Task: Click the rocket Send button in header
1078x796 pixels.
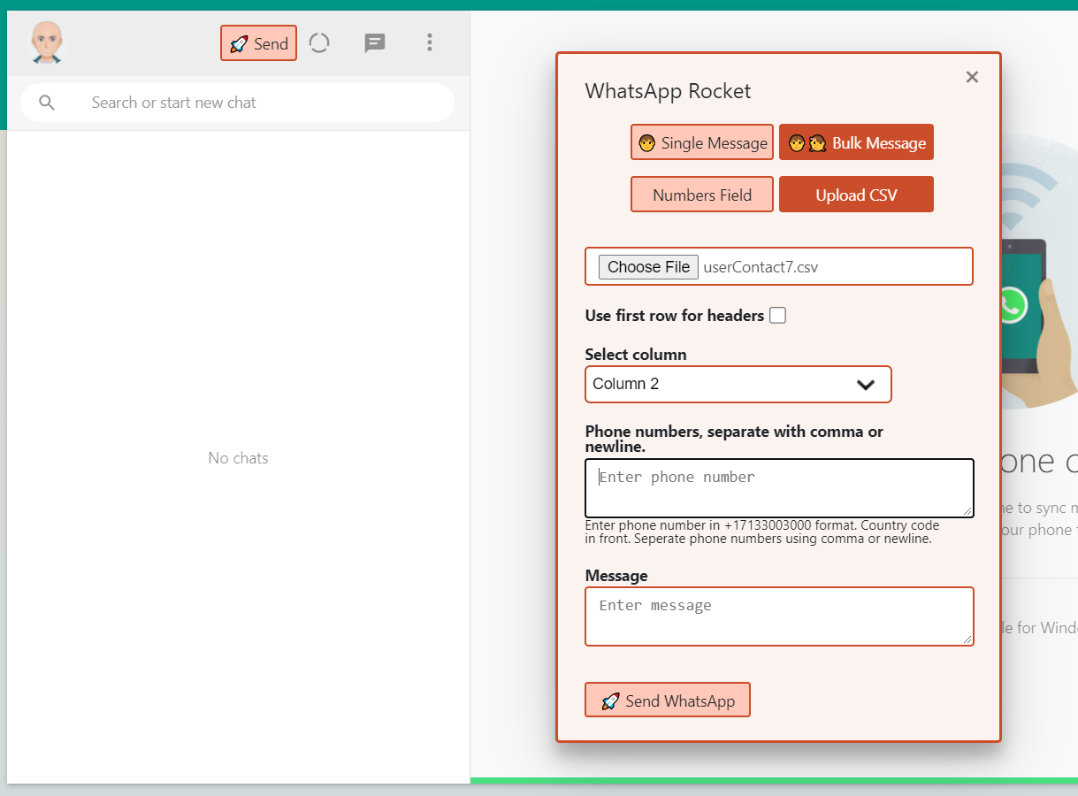Action: pyautogui.click(x=258, y=43)
